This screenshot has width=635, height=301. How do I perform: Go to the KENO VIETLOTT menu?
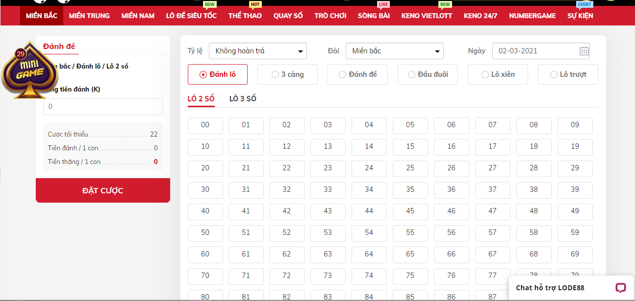pyautogui.click(x=427, y=16)
